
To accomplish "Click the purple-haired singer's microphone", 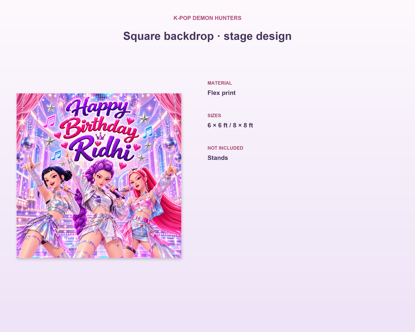I will point(116,191).
